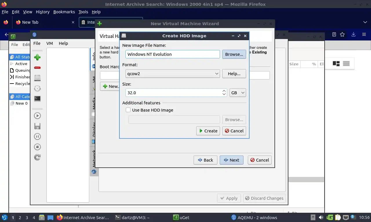The width and height of the screenshot is (371, 222).
Task: Click the New Image File Name field
Action: 173,54
